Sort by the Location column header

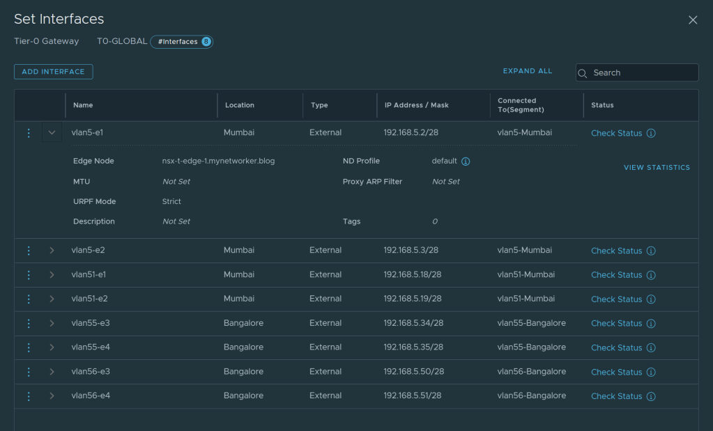pos(239,105)
